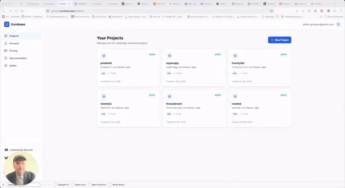Viewport: 345px width, 188px height.
Task: Click the Pricing card icon in sidebar
Action: [6, 51]
